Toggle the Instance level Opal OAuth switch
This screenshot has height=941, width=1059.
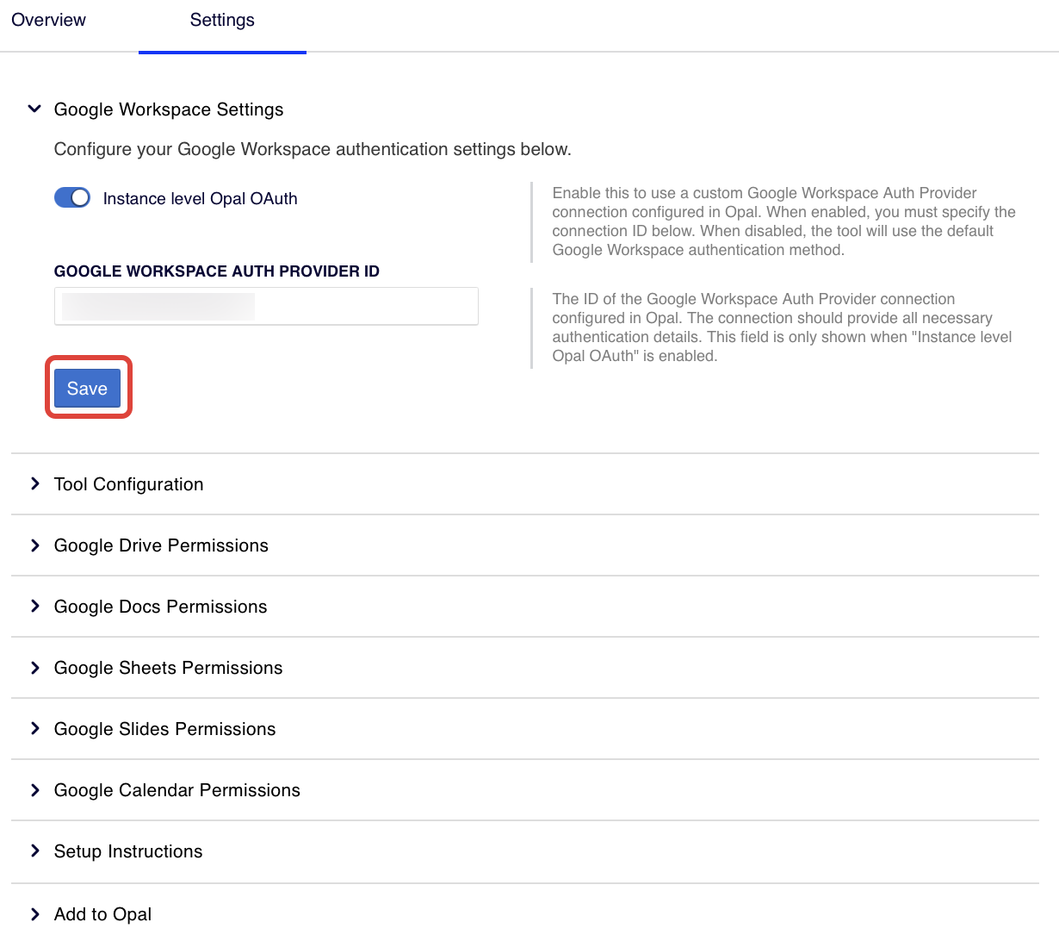tap(72, 198)
